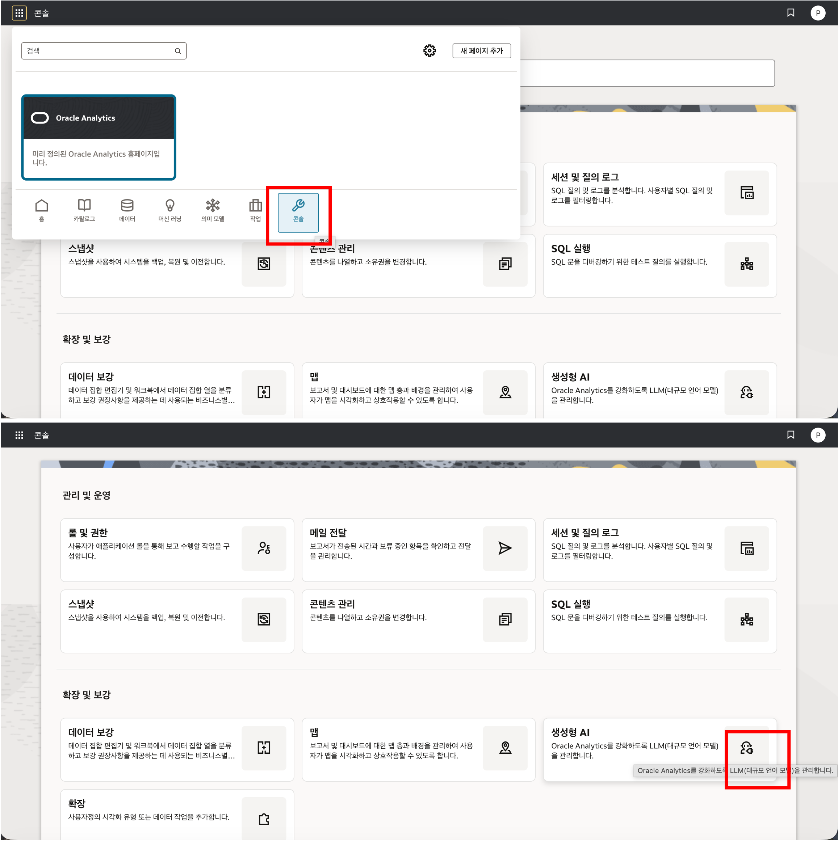Click 스냅샷 icon in view without navigator
Image resolution: width=838 pixels, height=841 pixels.
(264, 619)
